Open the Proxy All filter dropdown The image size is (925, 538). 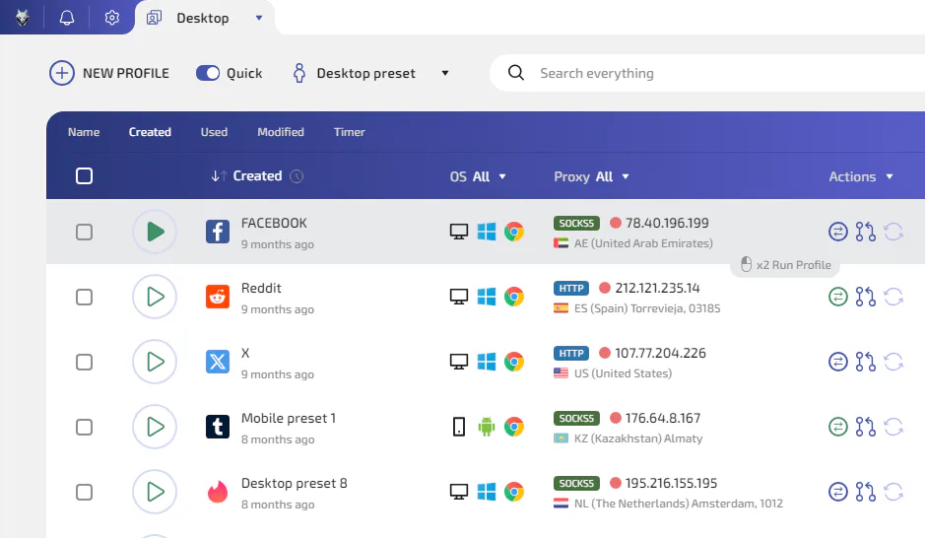point(591,176)
